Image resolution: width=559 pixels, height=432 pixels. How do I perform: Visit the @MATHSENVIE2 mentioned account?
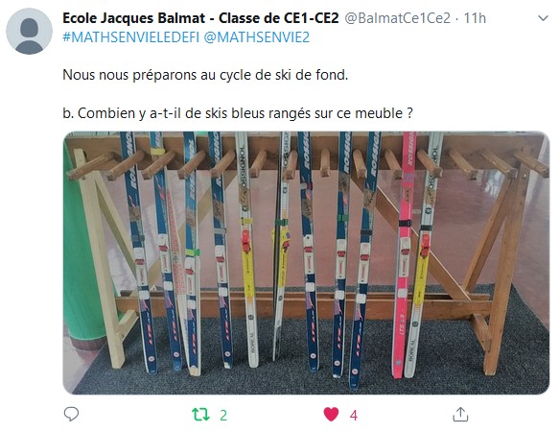256,37
